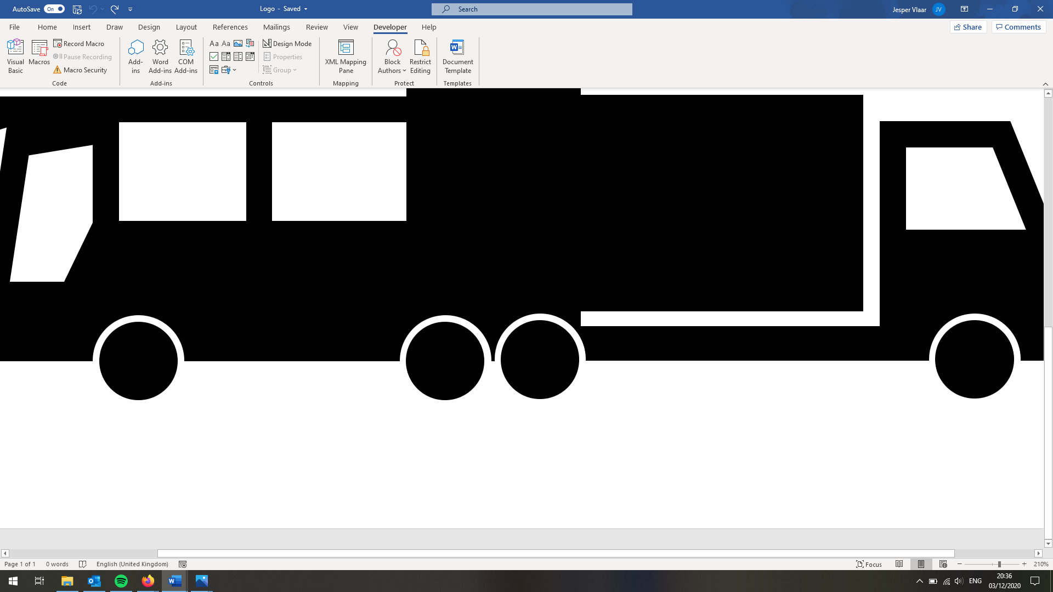Switch to Read Mode view
This screenshot has width=1053, height=592.
click(x=899, y=564)
